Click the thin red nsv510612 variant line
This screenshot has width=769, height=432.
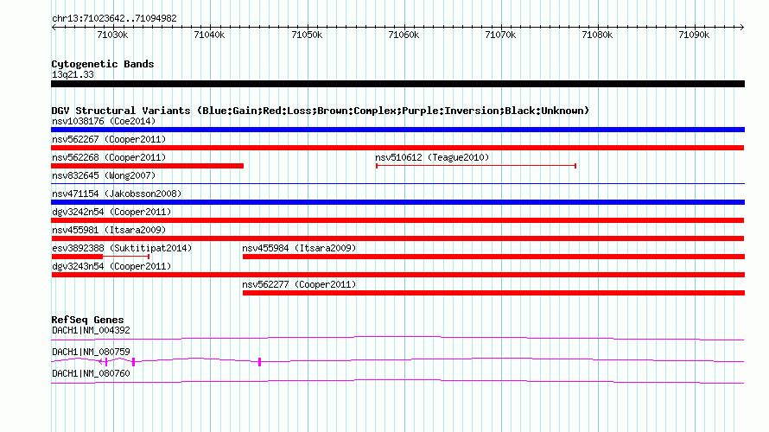point(476,166)
